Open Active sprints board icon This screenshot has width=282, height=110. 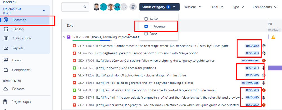pyautogui.click(x=6, y=38)
